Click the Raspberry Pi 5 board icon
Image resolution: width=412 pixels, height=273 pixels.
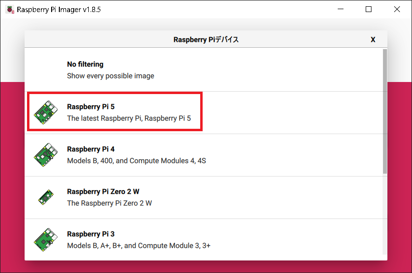click(46, 112)
